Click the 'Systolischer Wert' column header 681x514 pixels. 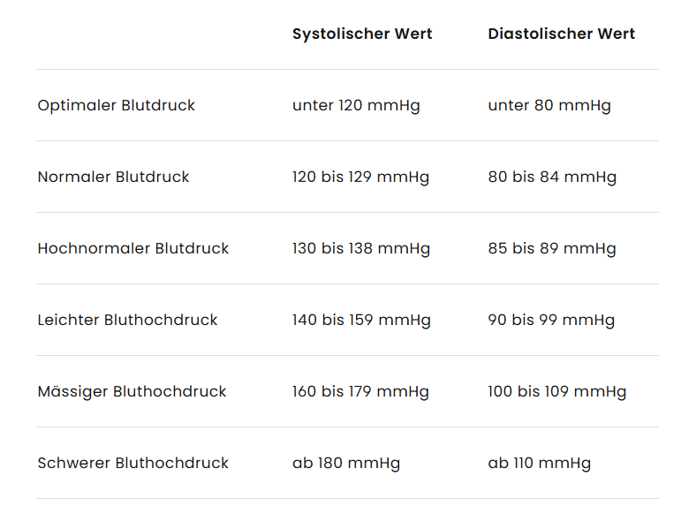click(x=362, y=34)
